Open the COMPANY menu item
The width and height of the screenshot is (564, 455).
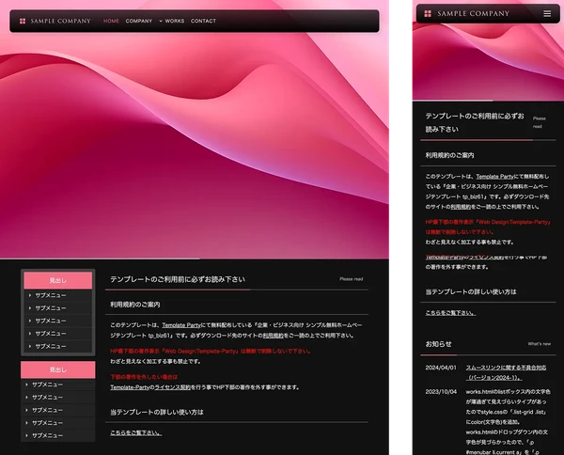139,22
